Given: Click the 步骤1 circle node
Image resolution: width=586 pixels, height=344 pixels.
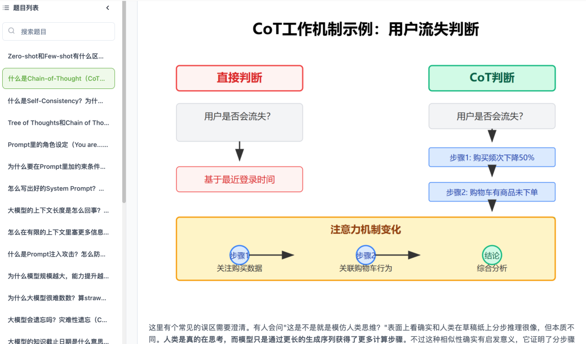Looking at the screenshot, I should pos(239,255).
